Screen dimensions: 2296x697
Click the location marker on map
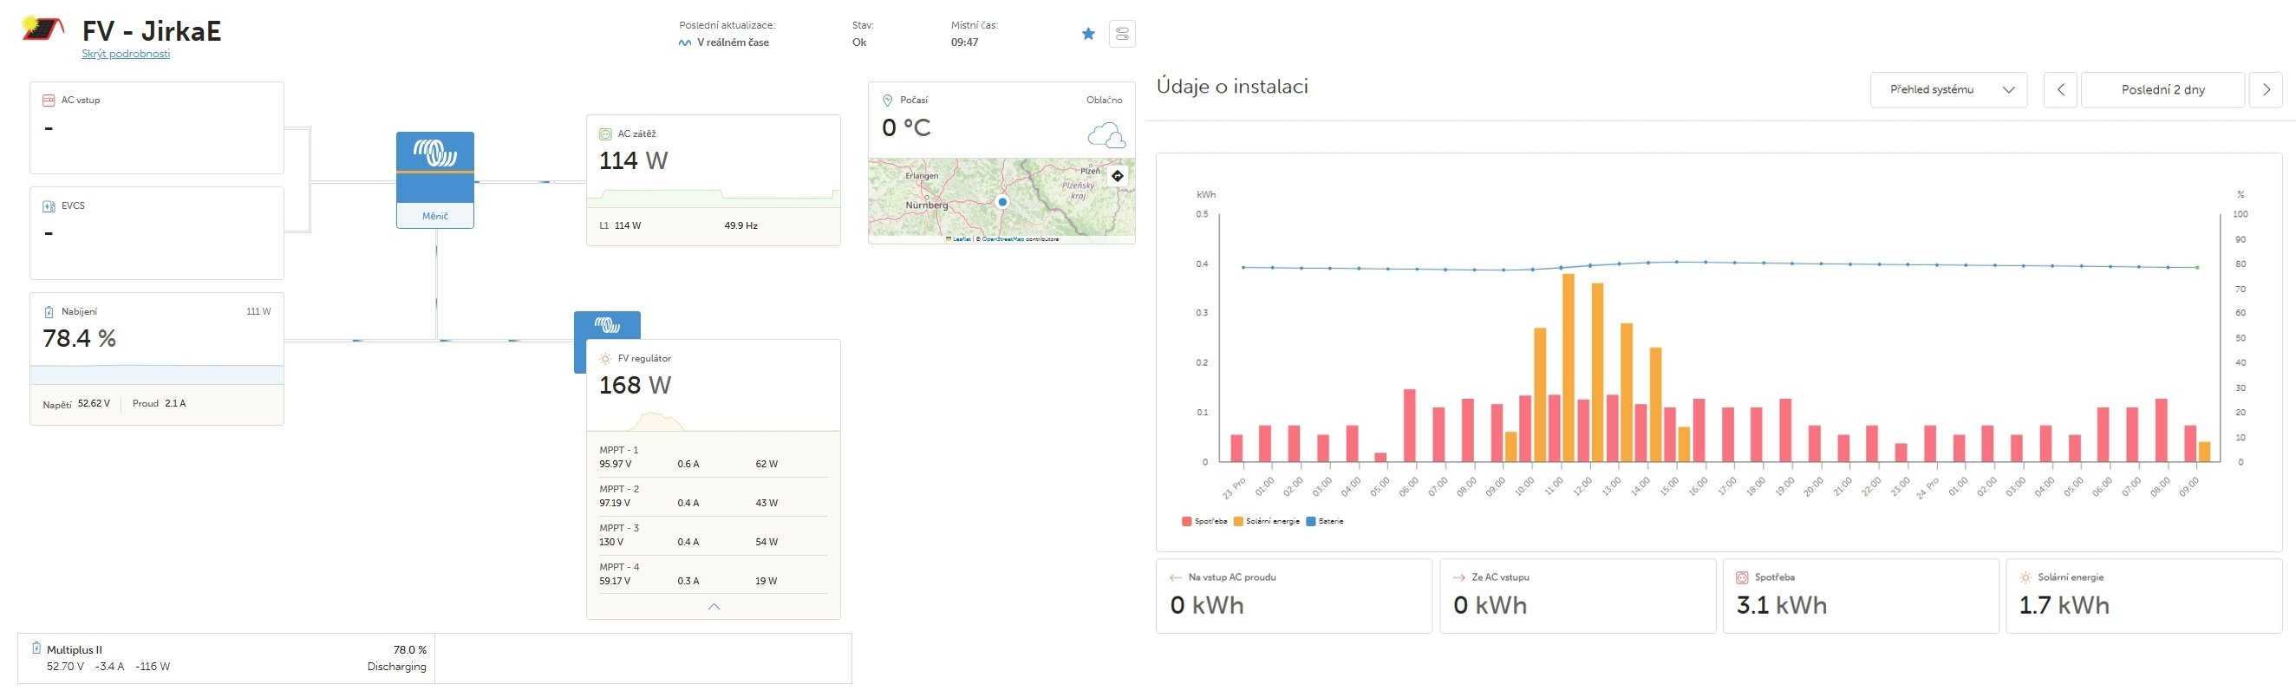tap(1002, 202)
